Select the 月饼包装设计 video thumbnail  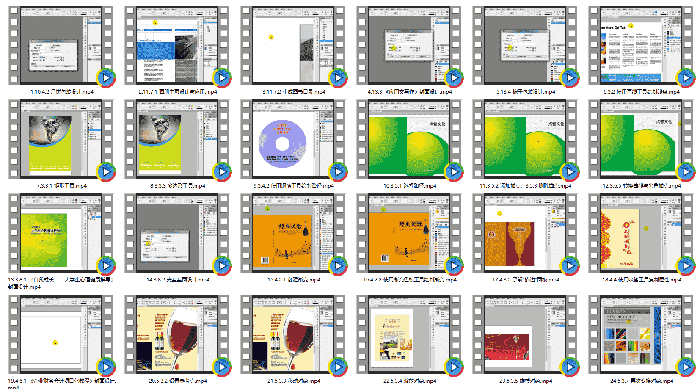coord(61,45)
